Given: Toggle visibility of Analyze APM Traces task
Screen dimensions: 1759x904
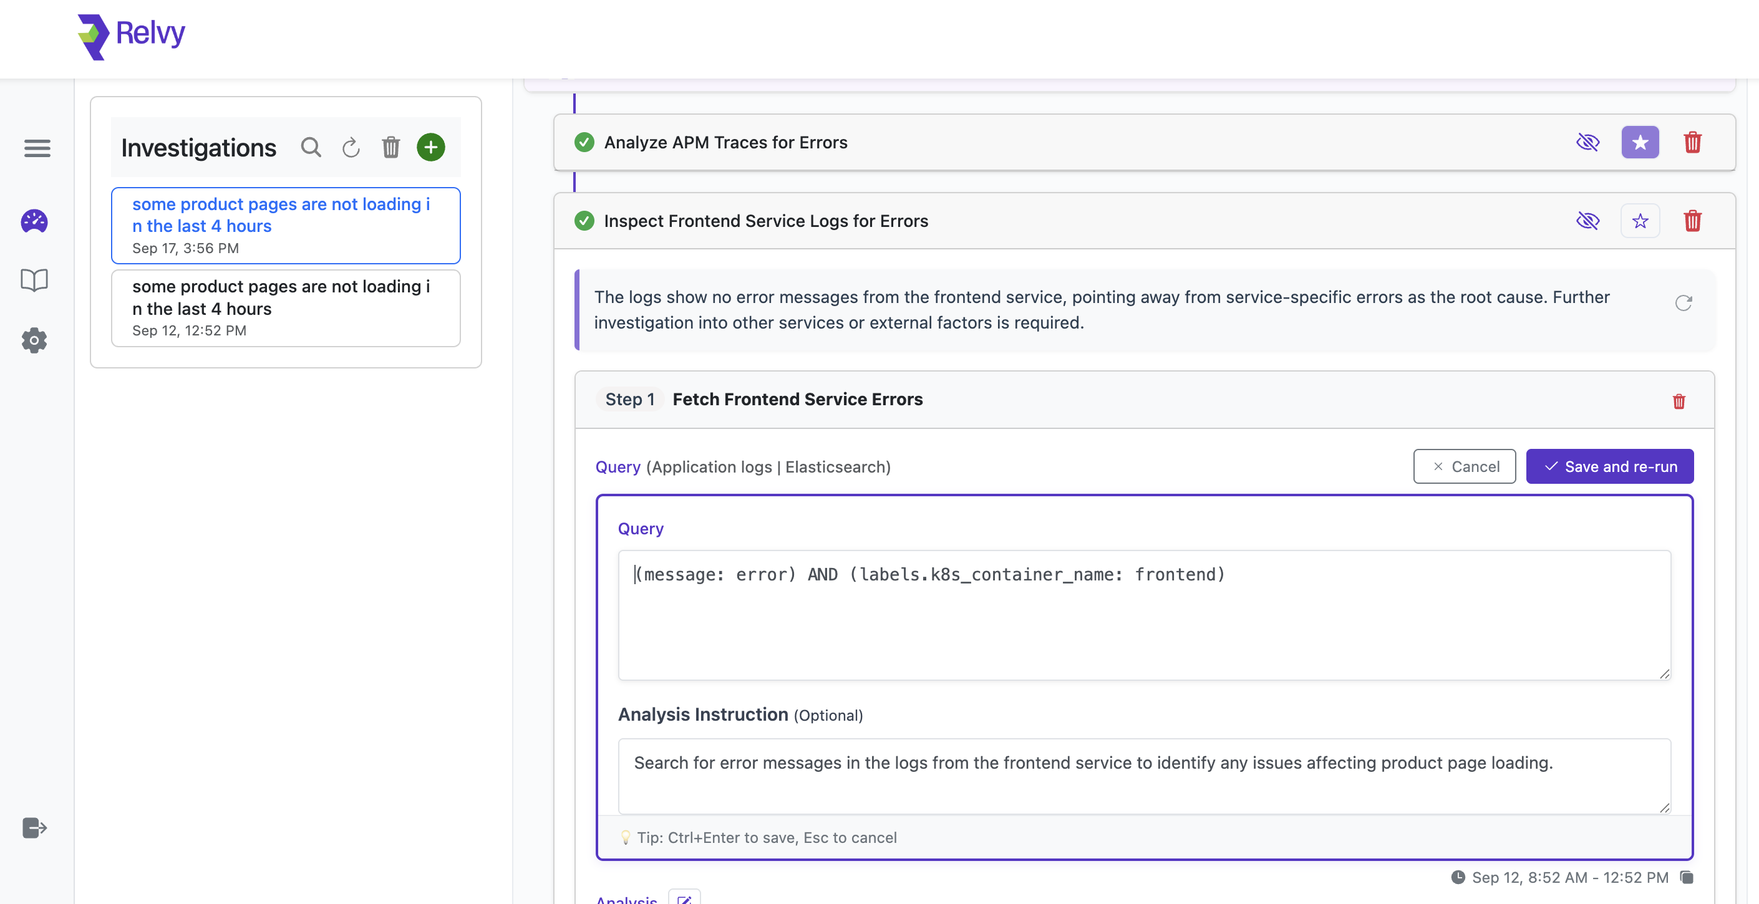Looking at the screenshot, I should pyautogui.click(x=1587, y=143).
